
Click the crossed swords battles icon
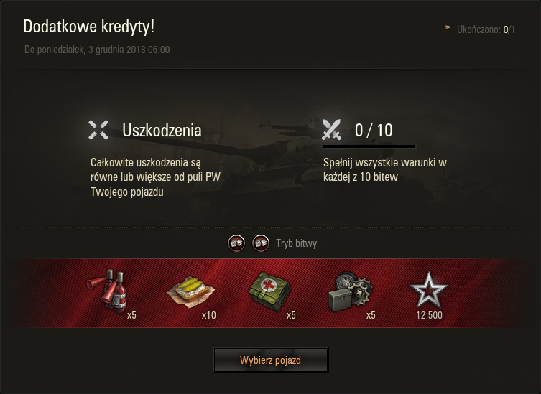332,130
